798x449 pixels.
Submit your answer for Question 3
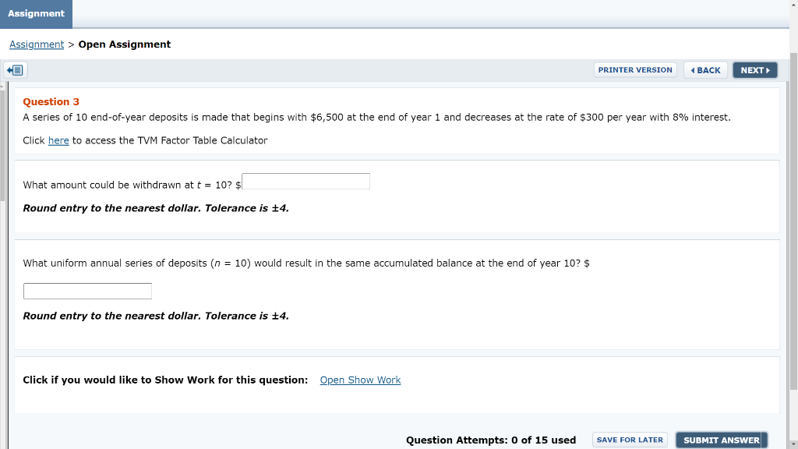(x=721, y=439)
